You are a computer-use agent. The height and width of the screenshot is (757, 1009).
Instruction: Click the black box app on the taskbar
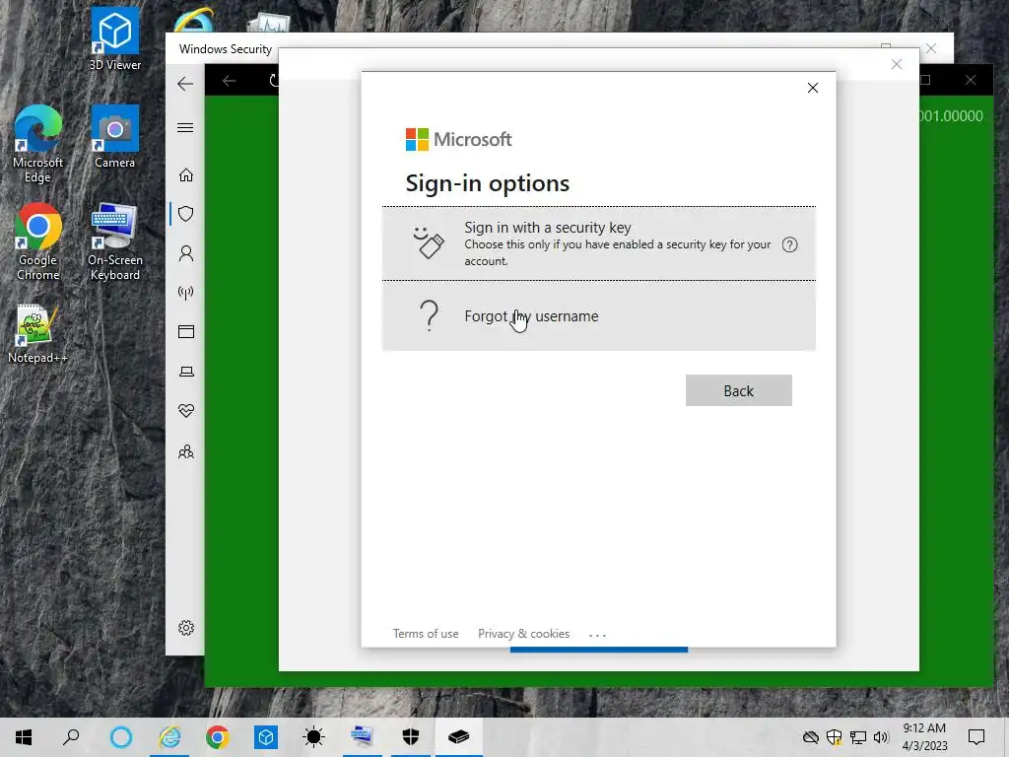tap(459, 737)
